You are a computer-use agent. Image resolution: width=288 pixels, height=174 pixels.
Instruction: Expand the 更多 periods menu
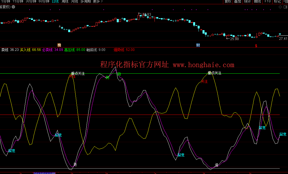[x=98, y=1]
